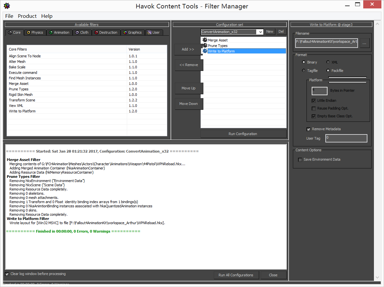Click the Core tab's gear icon
384x287 pixels.
pyautogui.click(x=10, y=32)
